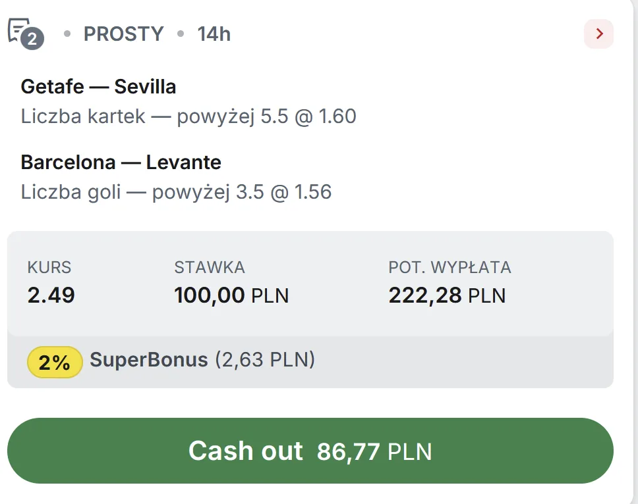The width and height of the screenshot is (638, 504).
Task: Click the red chevron to open bet details
Action: [x=598, y=34]
